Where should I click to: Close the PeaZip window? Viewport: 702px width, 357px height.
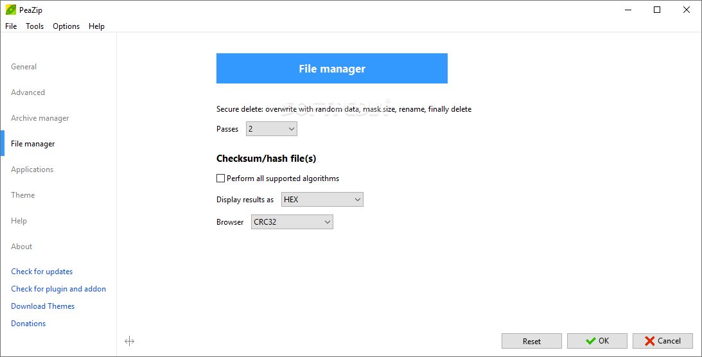point(687,10)
